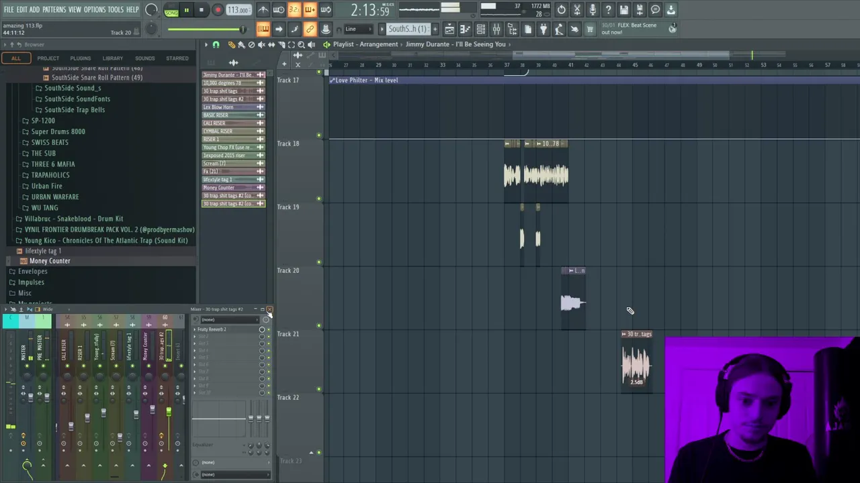Select the mute tool in Playlist toolbar

pyautogui.click(x=261, y=45)
